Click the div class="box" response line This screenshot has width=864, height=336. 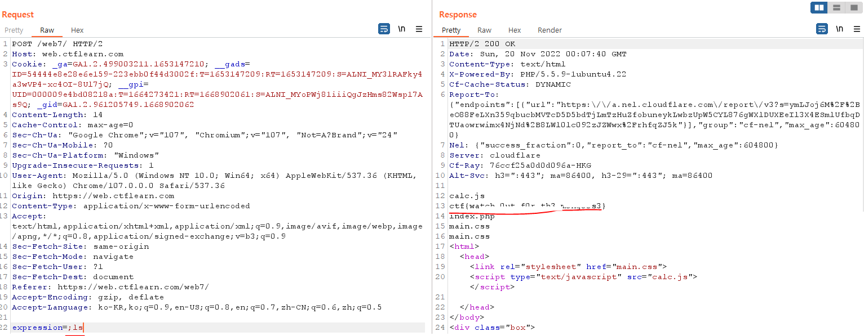(x=491, y=328)
